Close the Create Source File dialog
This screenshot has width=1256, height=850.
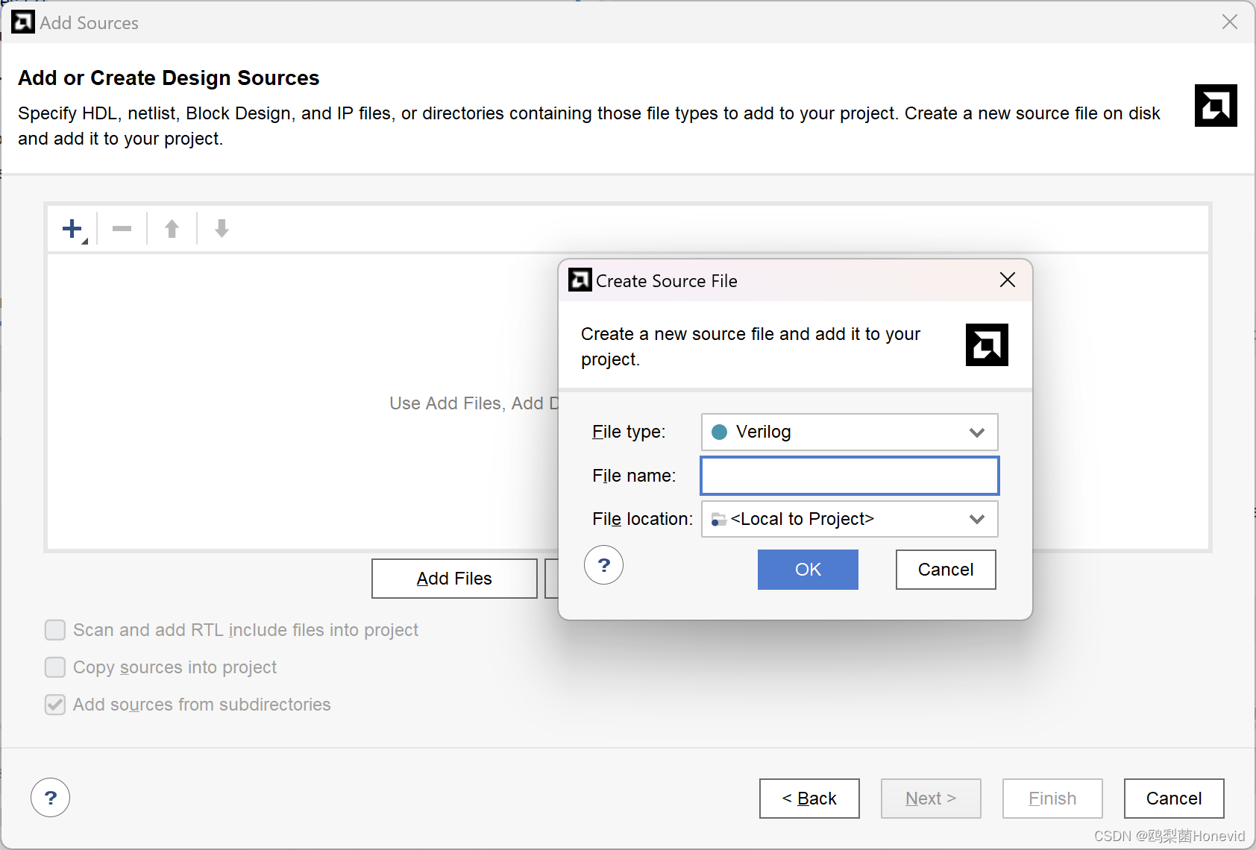pos(1008,280)
